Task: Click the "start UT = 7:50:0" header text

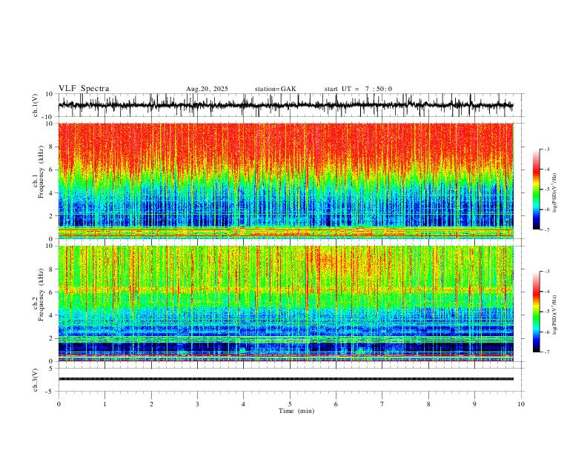Action: pyautogui.click(x=358, y=89)
